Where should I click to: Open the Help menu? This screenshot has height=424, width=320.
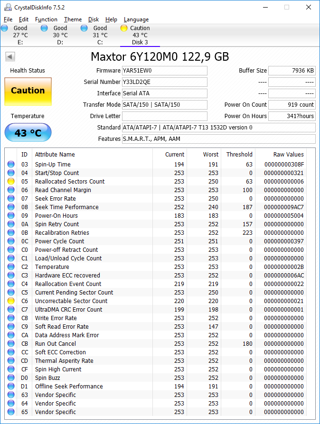111,19
